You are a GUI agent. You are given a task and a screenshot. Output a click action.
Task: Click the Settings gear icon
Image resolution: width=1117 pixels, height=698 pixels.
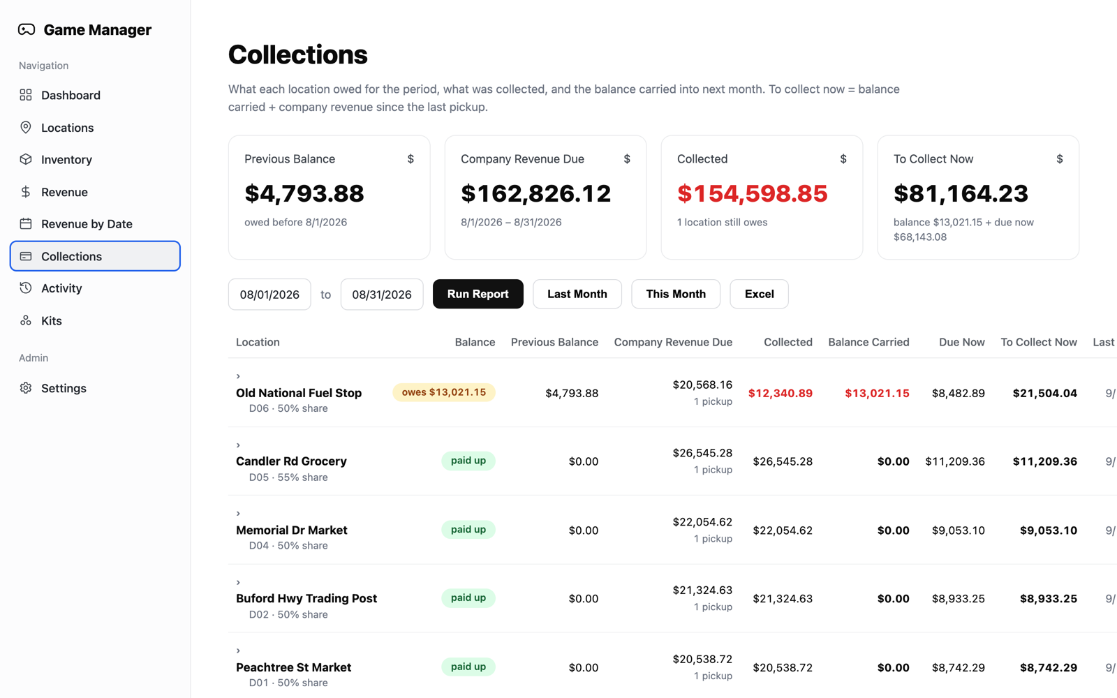pos(26,387)
